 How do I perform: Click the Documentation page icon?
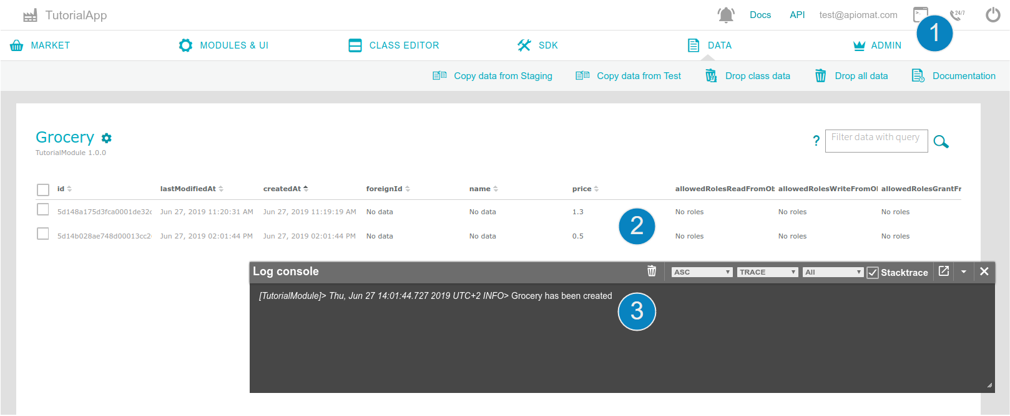click(x=918, y=76)
